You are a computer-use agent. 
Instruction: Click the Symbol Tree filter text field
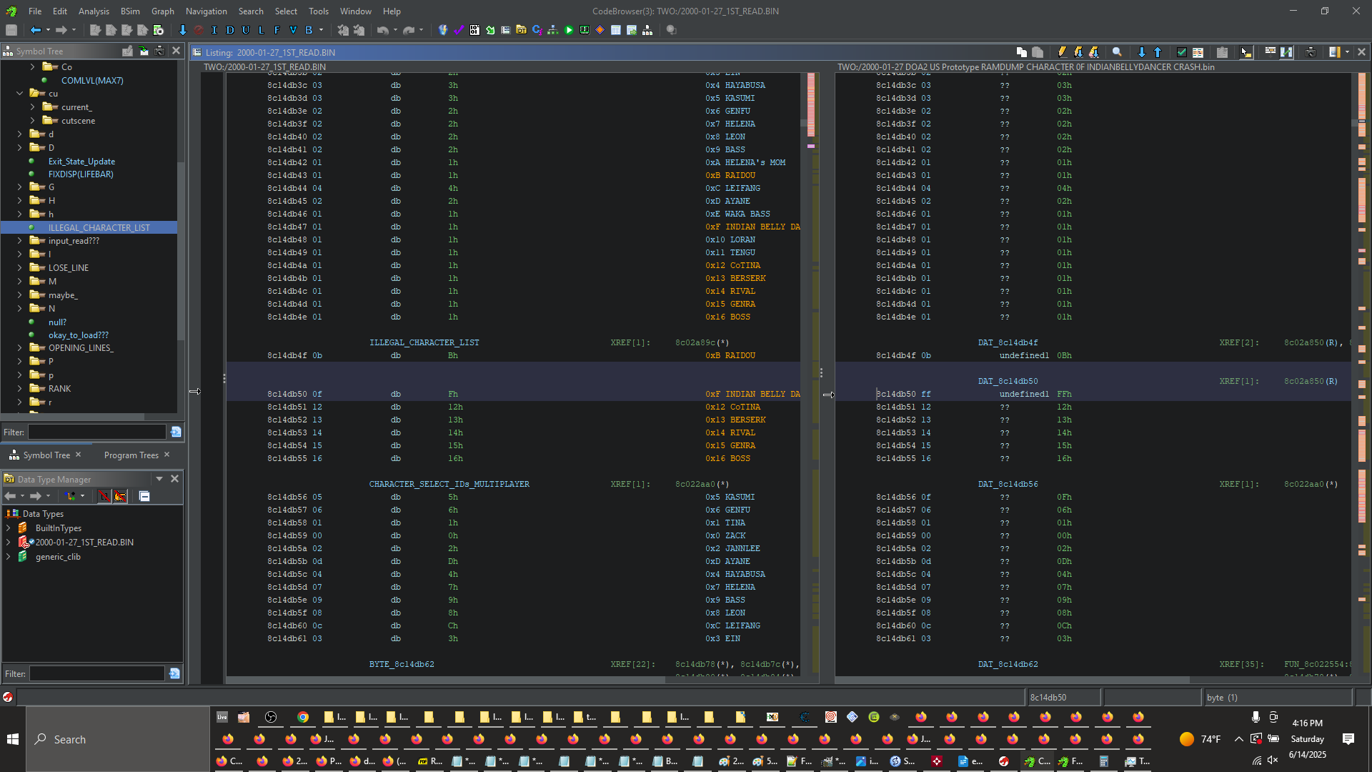click(97, 432)
